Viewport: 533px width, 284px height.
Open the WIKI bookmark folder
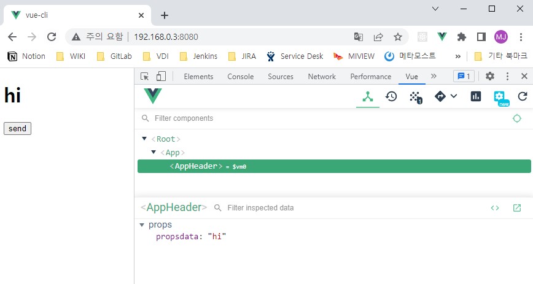71,56
